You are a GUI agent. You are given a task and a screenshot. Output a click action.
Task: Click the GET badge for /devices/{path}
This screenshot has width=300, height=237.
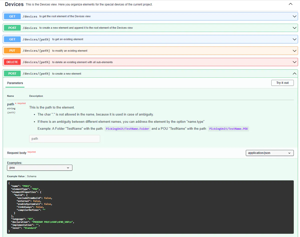click(x=12, y=39)
